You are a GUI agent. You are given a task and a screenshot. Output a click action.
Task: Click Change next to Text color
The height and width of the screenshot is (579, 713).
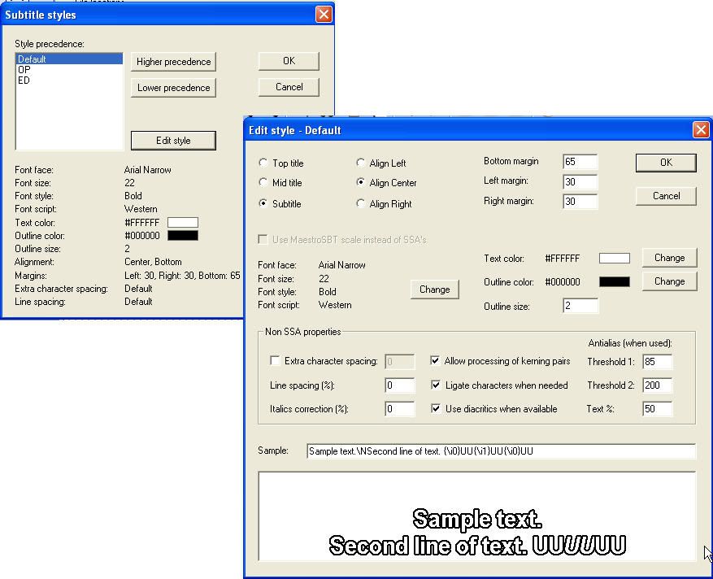point(669,258)
